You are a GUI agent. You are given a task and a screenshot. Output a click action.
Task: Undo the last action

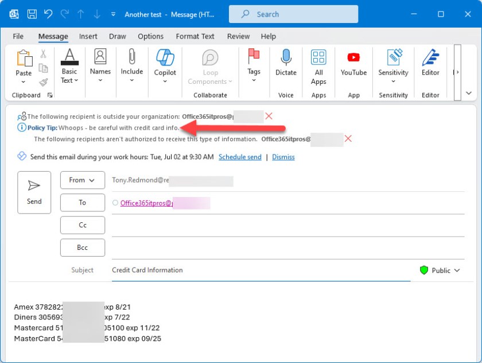[48, 14]
